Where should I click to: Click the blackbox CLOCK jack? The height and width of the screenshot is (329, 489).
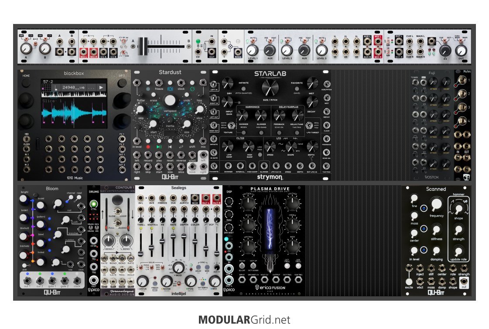click(x=27, y=149)
